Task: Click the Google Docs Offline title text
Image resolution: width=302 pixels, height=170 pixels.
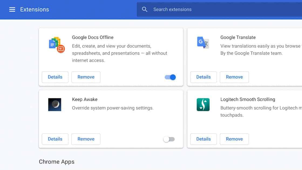Action: click(93, 37)
